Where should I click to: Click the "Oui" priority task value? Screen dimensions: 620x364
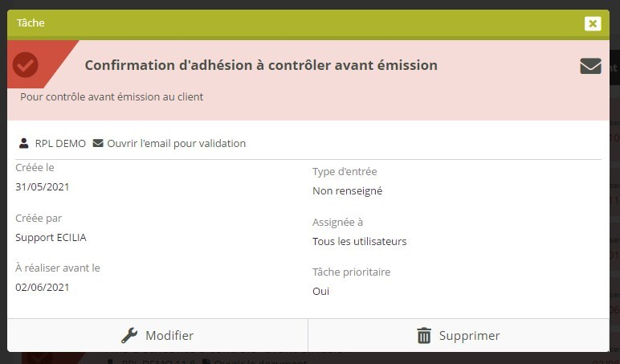pyautogui.click(x=321, y=291)
